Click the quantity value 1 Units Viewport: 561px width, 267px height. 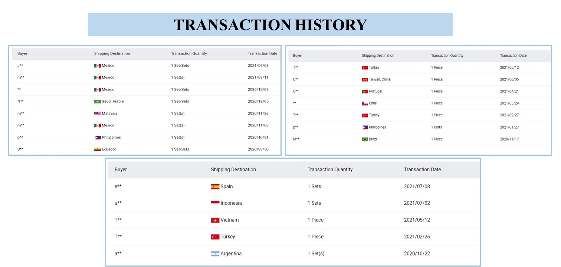[437, 127]
